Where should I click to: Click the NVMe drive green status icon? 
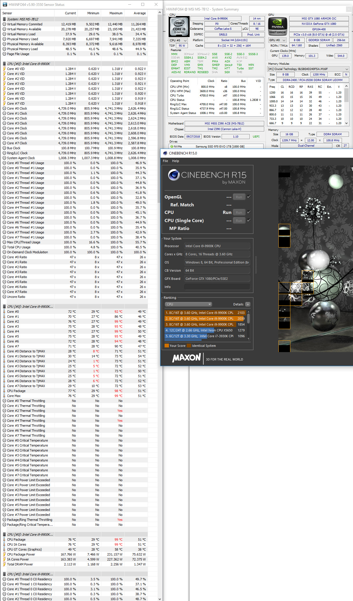tap(172, 146)
